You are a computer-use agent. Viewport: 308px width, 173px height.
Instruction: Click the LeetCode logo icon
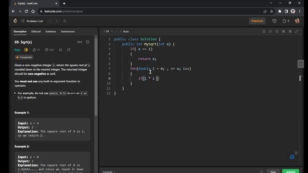(x=15, y=21)
